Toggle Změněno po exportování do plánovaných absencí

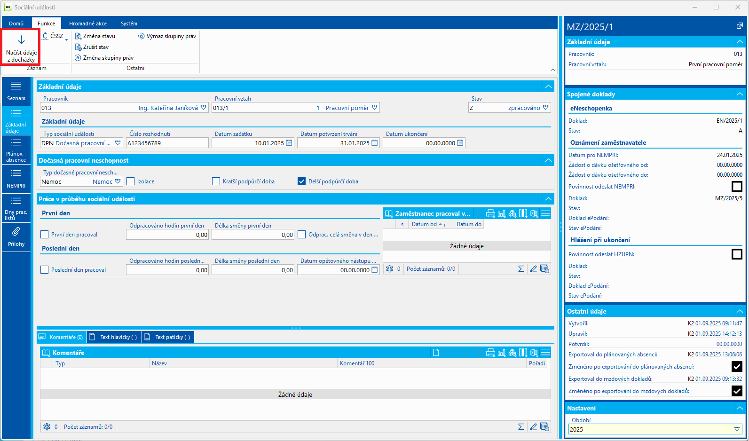pos(737,367)
